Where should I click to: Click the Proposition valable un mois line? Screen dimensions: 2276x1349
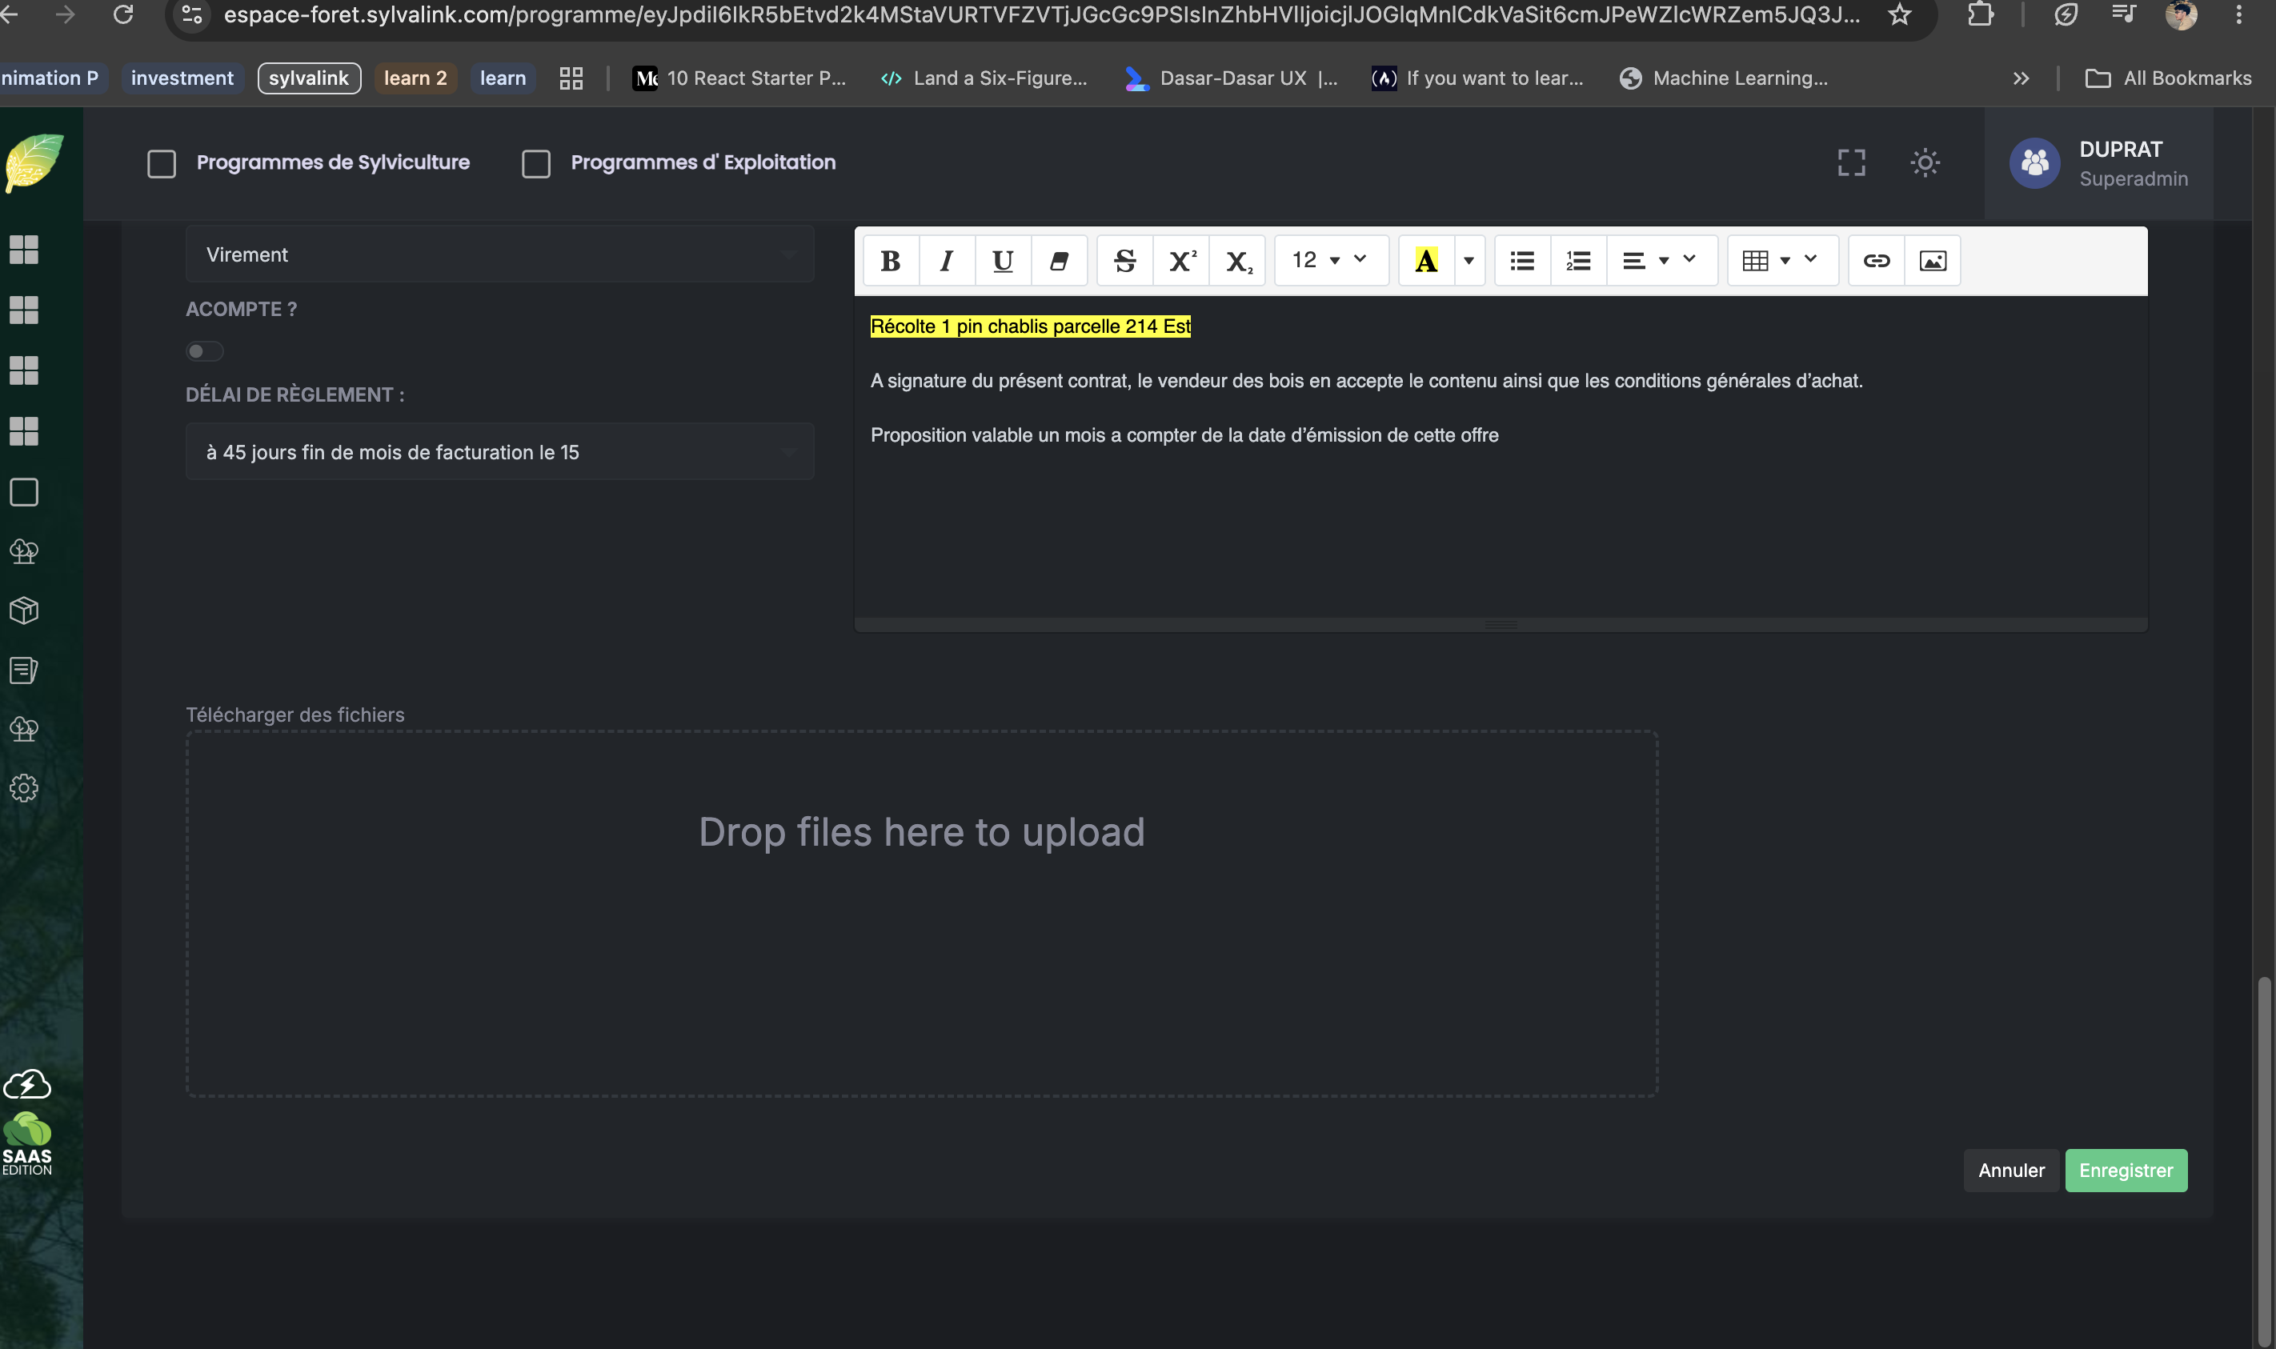[x=1184, y=435]
